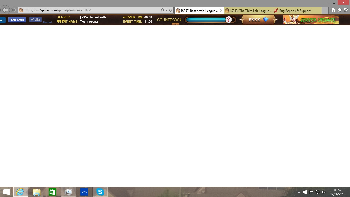Click the countdown key icon
The height and width of the screenshot is (197, 350).
click(229, 20)
